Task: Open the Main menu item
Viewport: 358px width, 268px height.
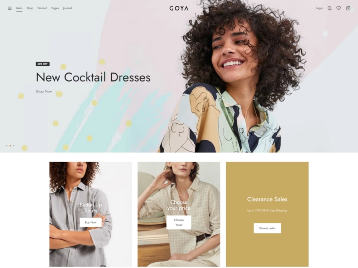Action: coord(19,8)
